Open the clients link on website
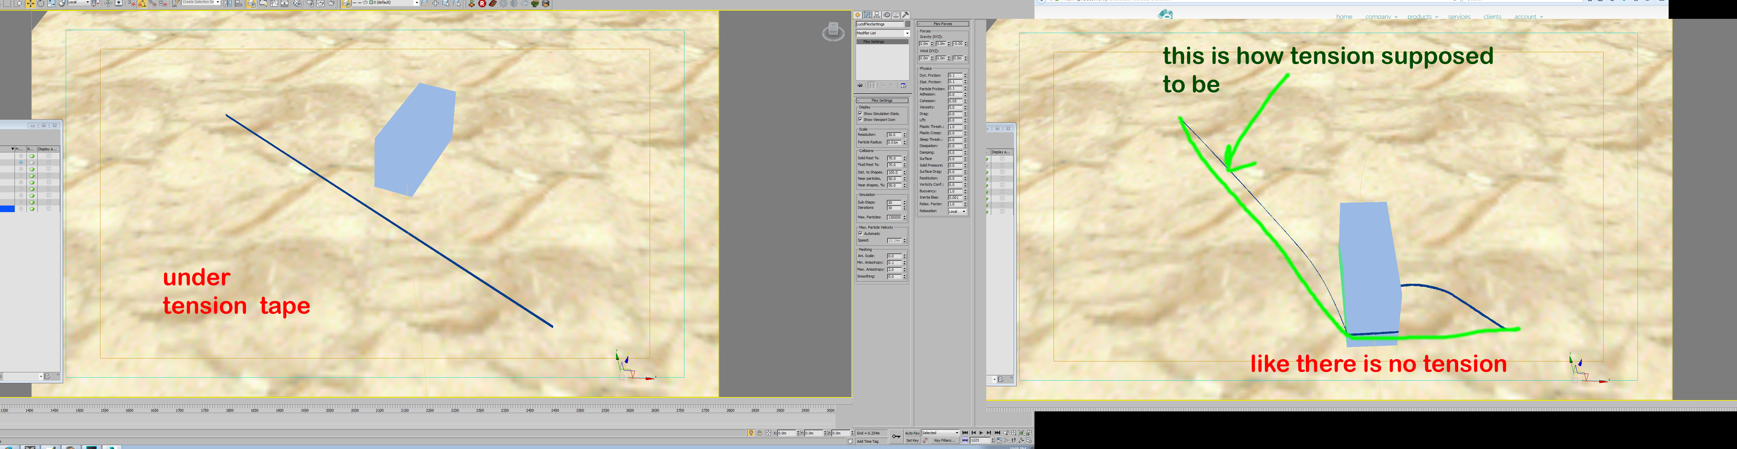Screen dimensions: 1737x449 pyautogui.click(x=1492, y=17)
